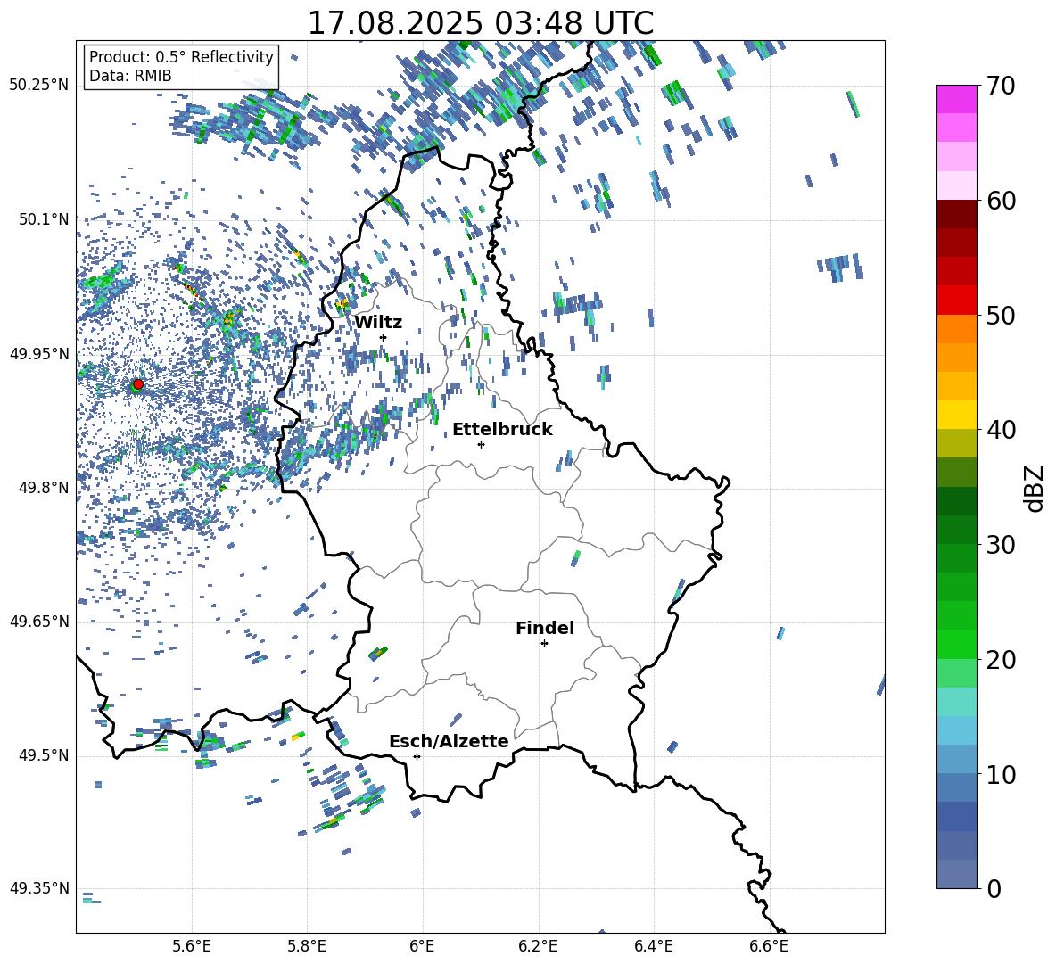
Task: Click the 5.6°E longitude label
Action: coord(192,946)
